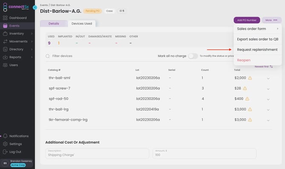Expand Directory submenu chevron
This screenshot has height=169, width=285.
32,49
